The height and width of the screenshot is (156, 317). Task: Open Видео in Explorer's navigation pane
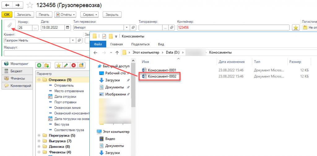pos(107,138)
